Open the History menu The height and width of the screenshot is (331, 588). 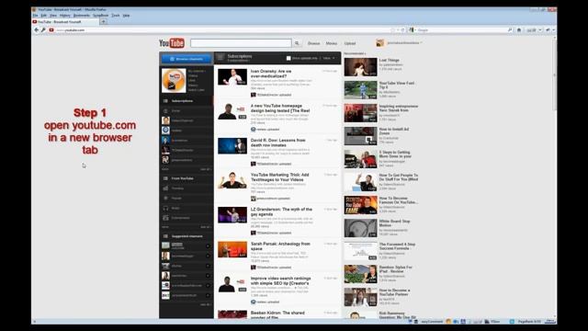point(65,16)
